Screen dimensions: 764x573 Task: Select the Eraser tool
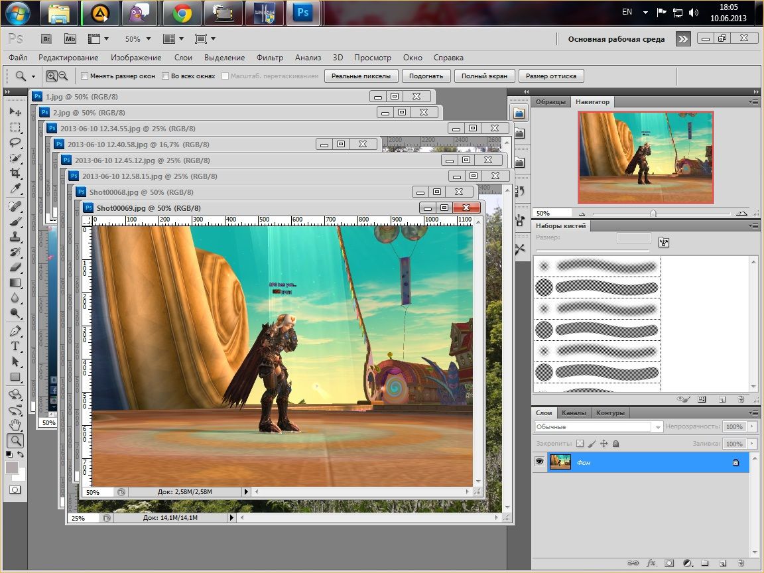point(15,267)
